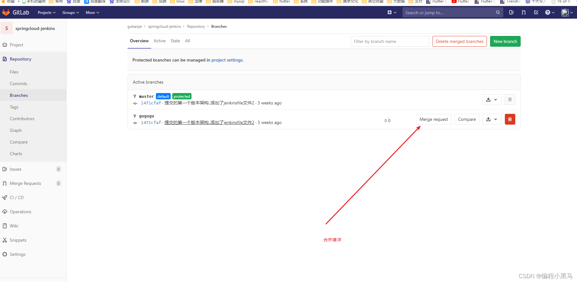Viewport: 577px width, 282px height.
Task: Click the Issues count badge 0
Action: coord(59,169)
